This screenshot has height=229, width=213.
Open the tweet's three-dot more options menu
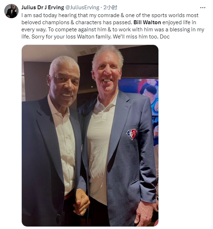pos(202,7)
